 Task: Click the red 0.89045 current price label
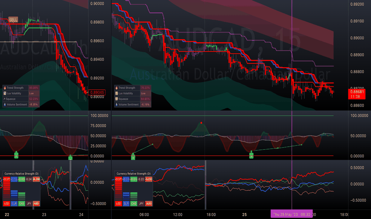click(x=97, y=92)
